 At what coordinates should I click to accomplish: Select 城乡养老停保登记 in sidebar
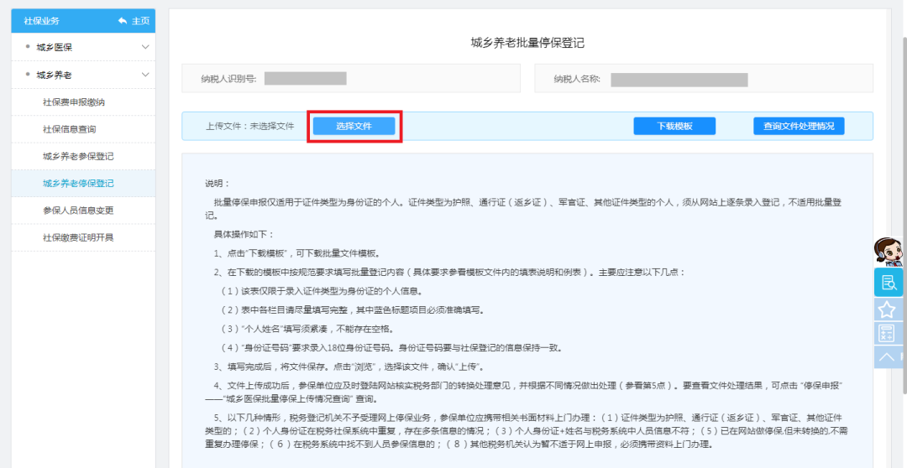point(78,183)
